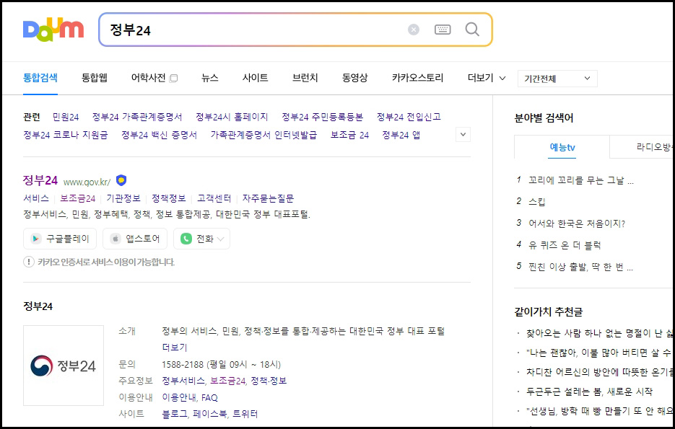Viewport: 675px width, 429px height.
Task: Open the 사이트 tab
Action: 255,78
